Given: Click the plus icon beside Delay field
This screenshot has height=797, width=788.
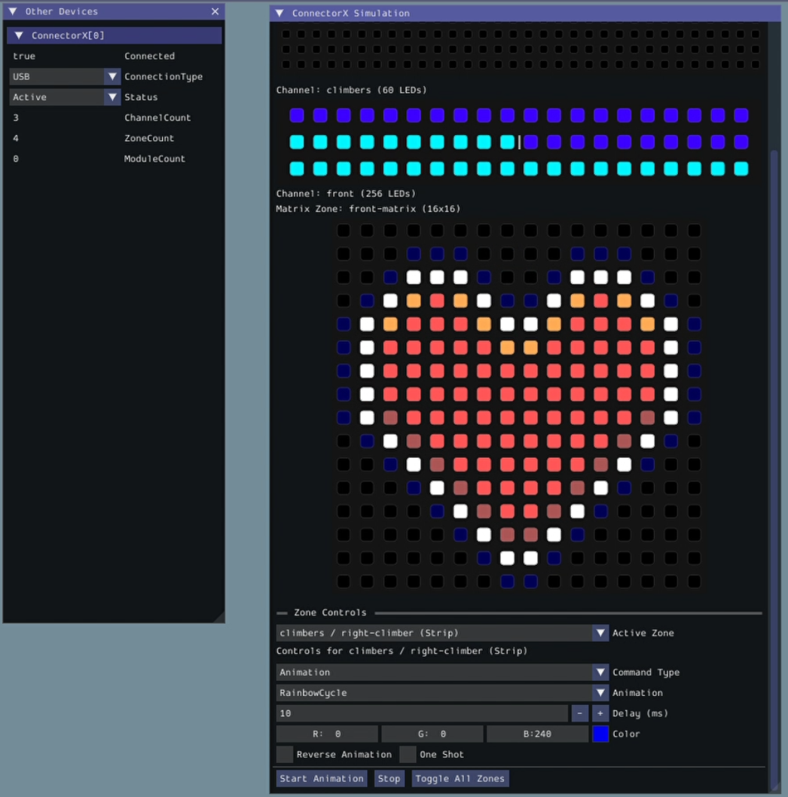Looking at the screenshot, I should (x=600, y=713).
